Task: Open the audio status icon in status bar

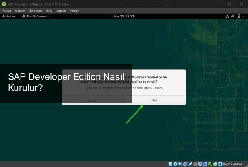Action: (x=180, y=164)
